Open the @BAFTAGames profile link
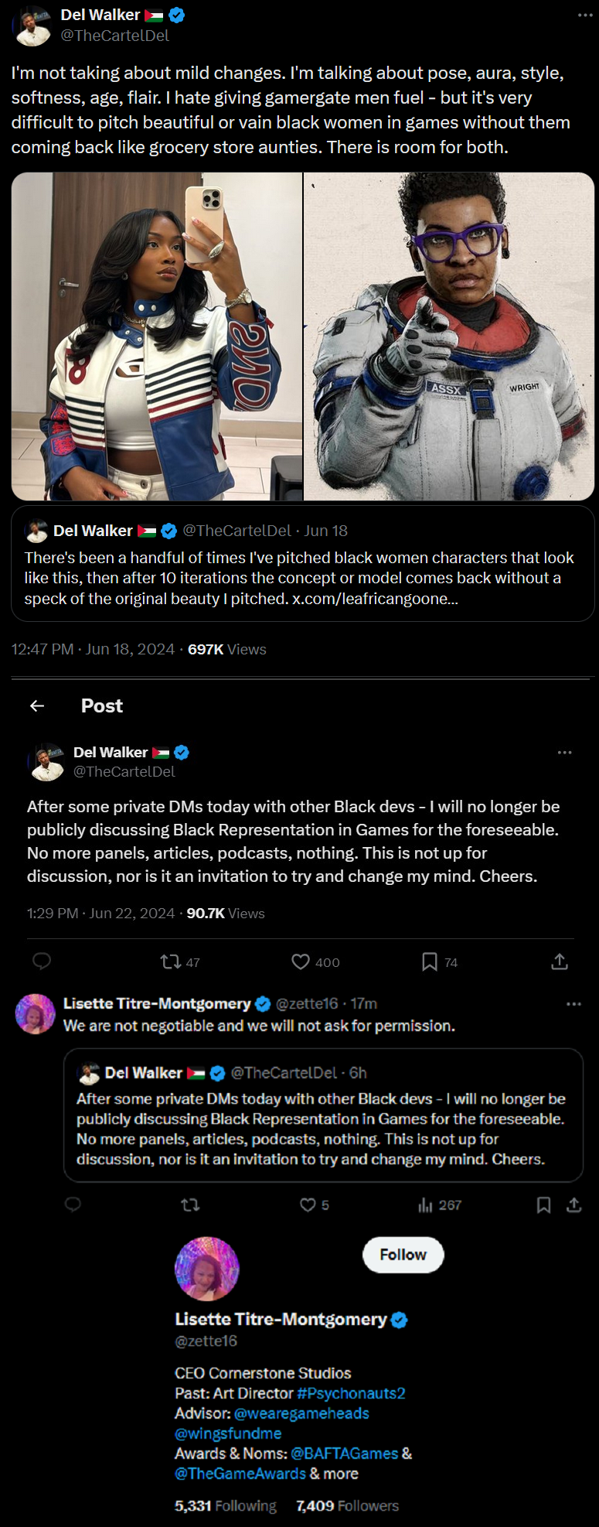Image resolution: width=599 pixels, height=1527 pixels. tap(345, 1454)
